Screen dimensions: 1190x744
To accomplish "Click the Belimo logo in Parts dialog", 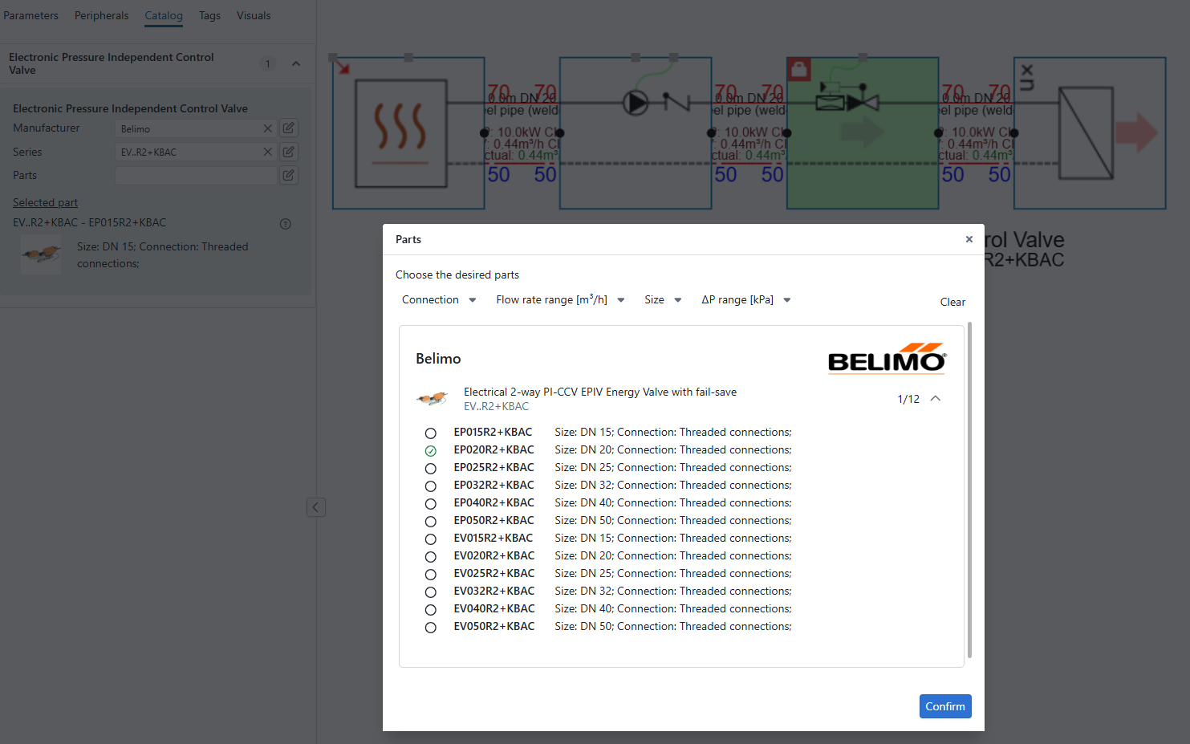I will (887, 359).
